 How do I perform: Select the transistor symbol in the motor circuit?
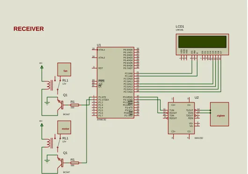coord(60,163)
